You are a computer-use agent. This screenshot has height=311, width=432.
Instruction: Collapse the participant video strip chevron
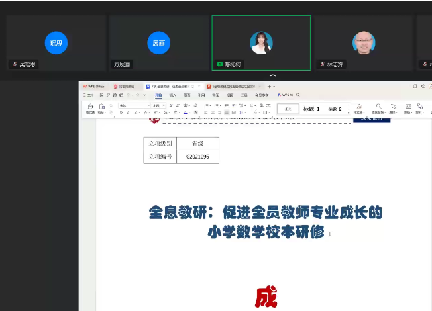(x=272, y=77)
